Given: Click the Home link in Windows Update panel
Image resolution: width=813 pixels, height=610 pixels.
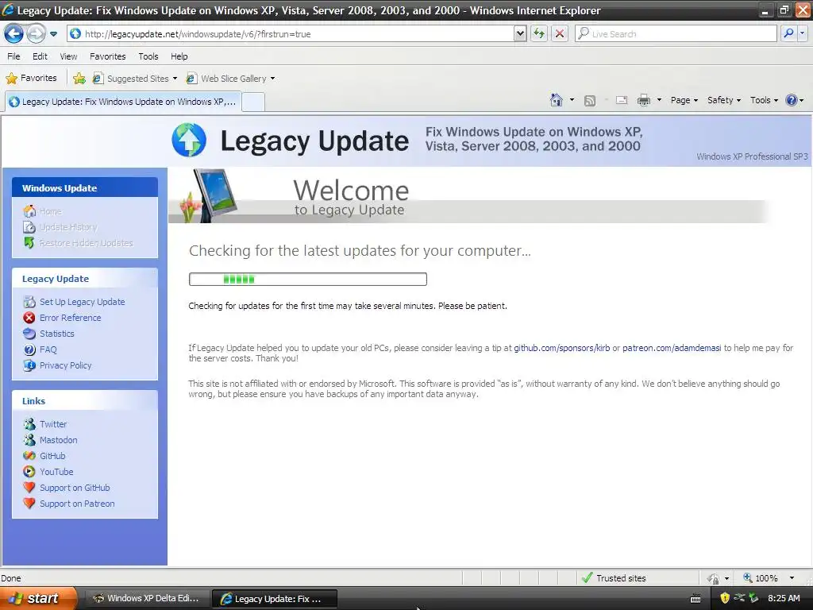Looking at the screenshot, I should point(51,211).
